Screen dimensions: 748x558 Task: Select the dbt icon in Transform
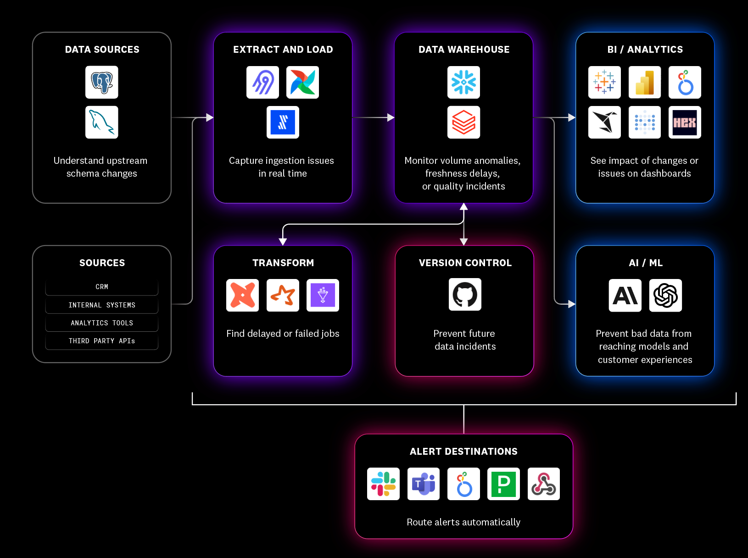[242, 295]
